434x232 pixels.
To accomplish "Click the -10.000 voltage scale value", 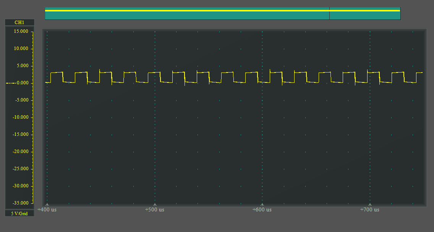I will point(21,117).
